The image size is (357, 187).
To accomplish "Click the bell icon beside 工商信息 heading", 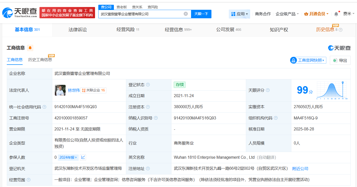I will (x=30, y=48).
